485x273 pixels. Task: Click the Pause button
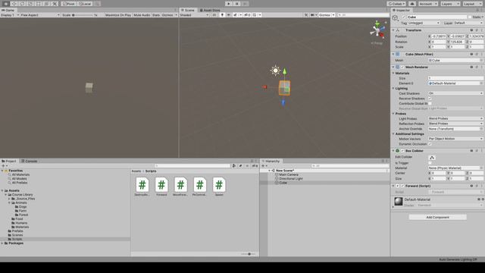(x=236, y=4)
